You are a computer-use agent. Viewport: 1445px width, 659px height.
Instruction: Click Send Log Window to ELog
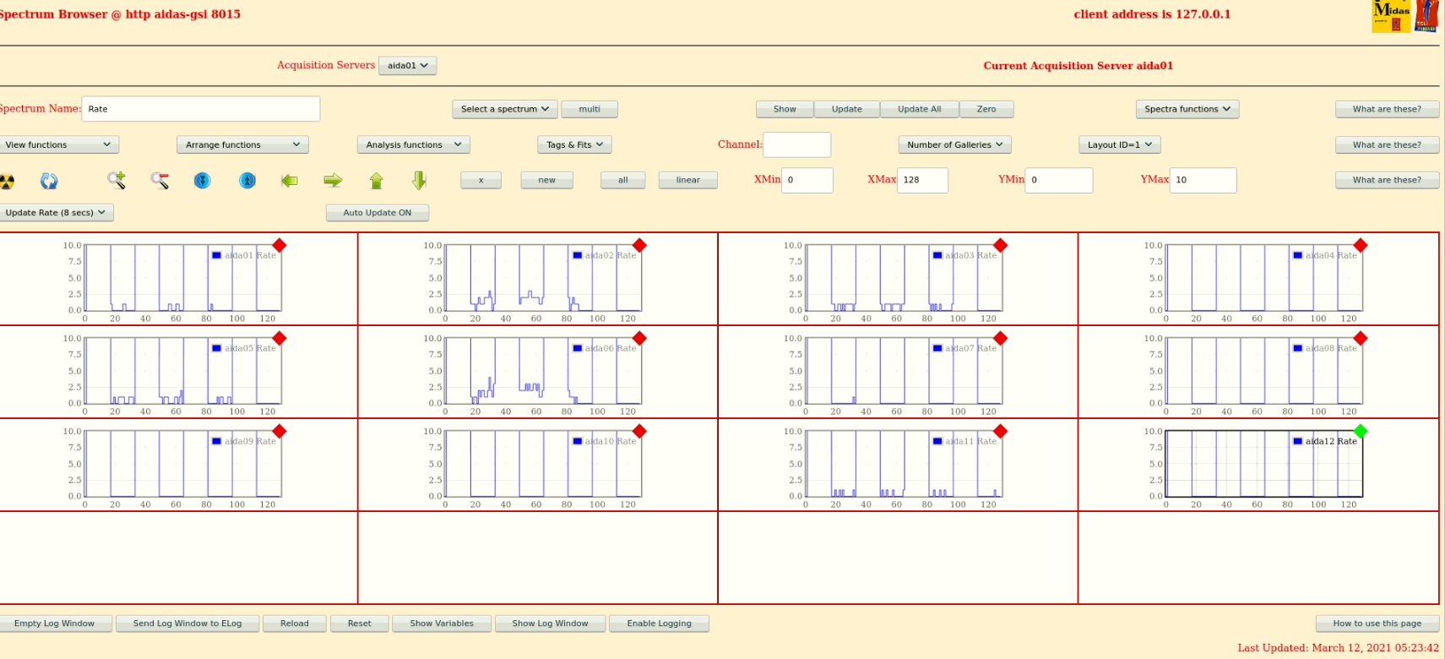(187, 624)
